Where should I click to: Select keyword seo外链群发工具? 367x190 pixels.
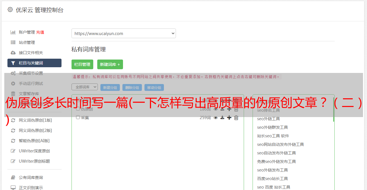point(273,127)
